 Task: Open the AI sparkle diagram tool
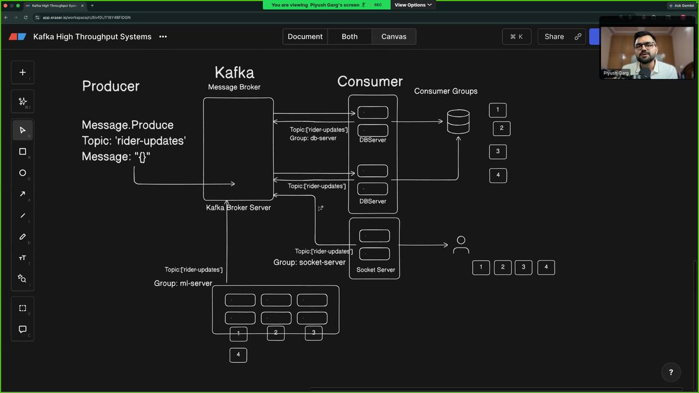pyautogui.click(x=23, y=101)
